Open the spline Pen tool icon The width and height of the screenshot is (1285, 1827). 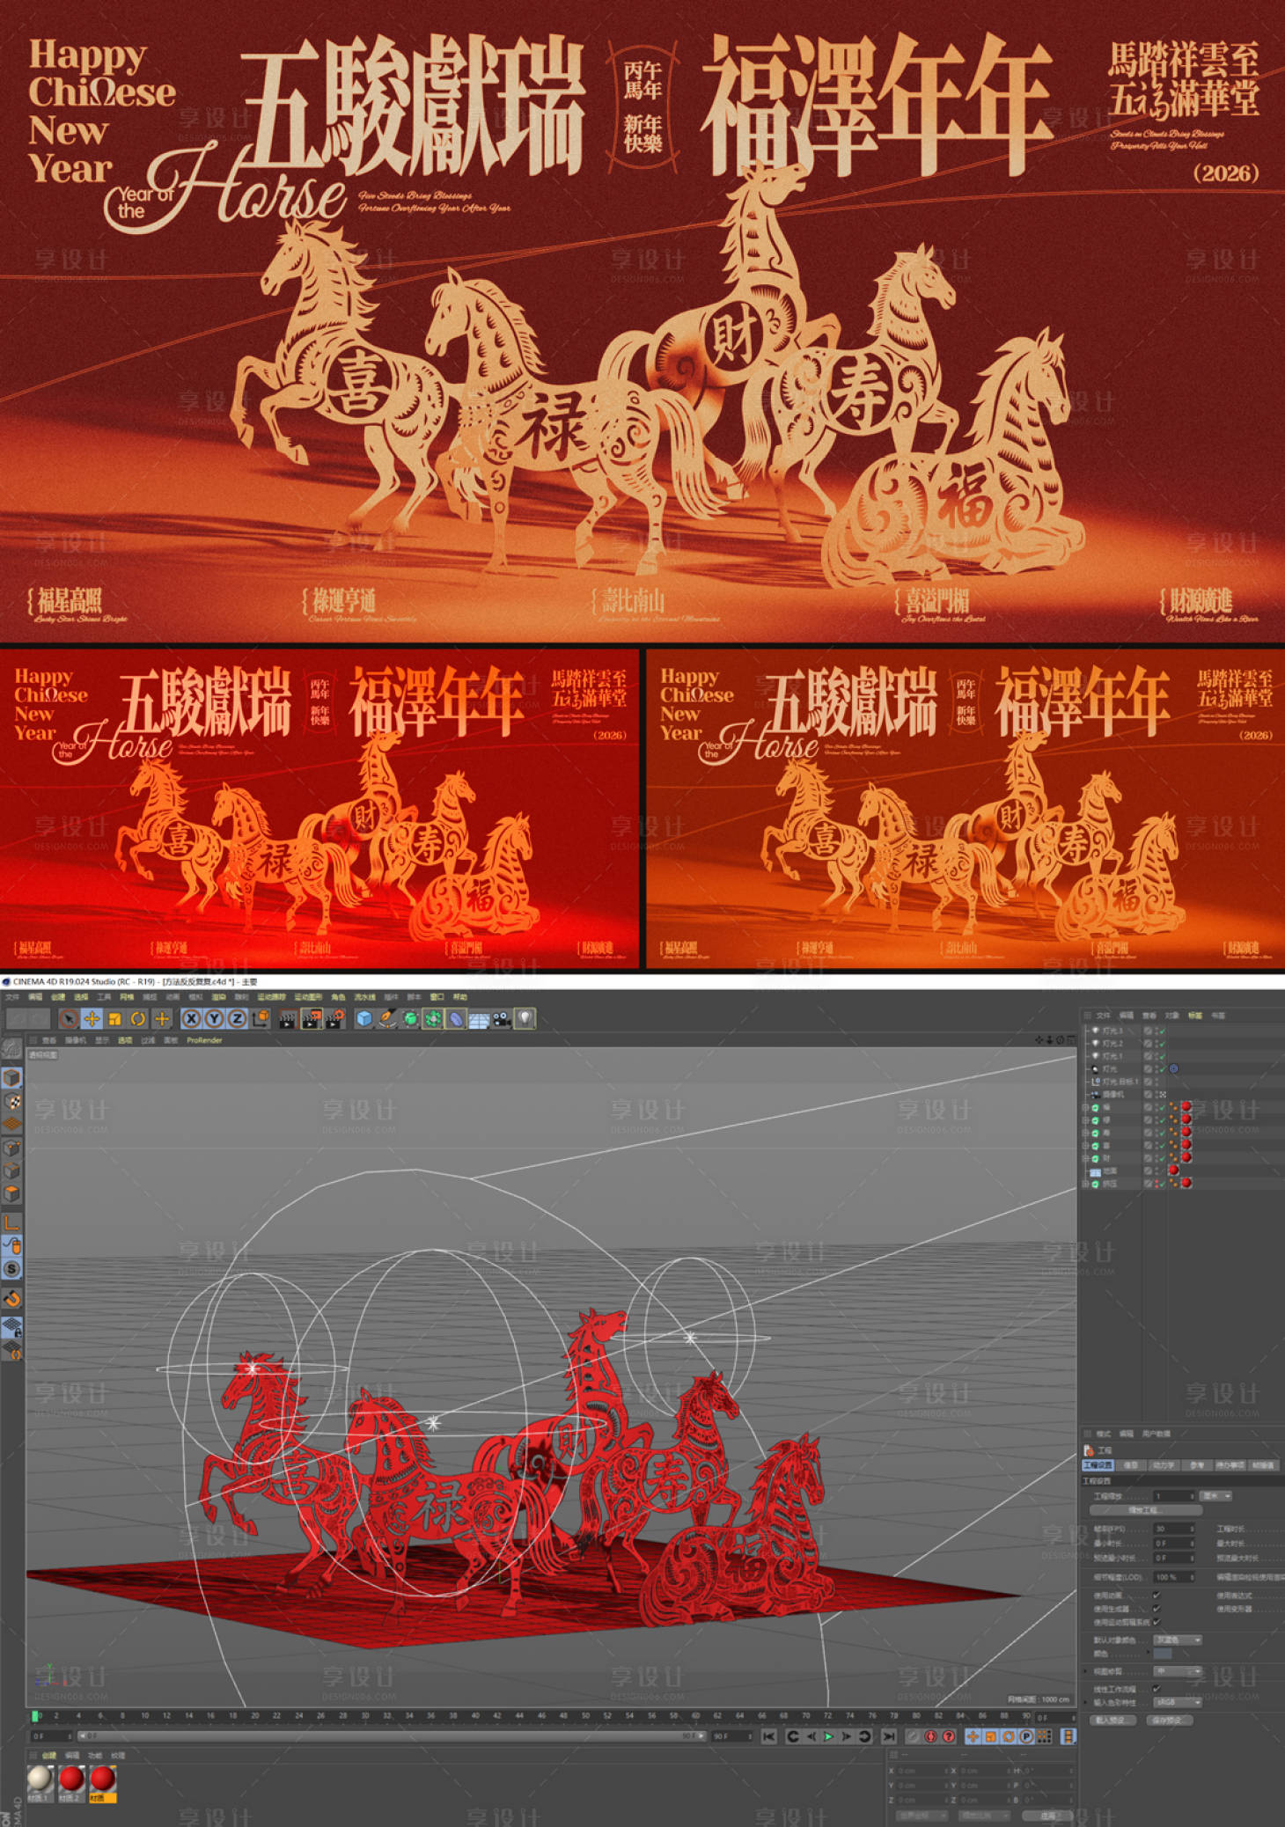click(387, 1019)
